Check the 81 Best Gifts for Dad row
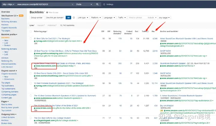216x126 pixels. [31, 39]
